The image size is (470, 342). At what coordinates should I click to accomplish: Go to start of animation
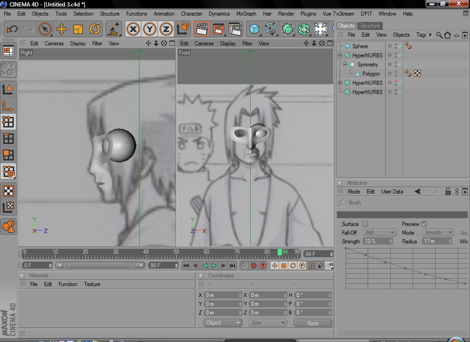[x=186, y=265]
